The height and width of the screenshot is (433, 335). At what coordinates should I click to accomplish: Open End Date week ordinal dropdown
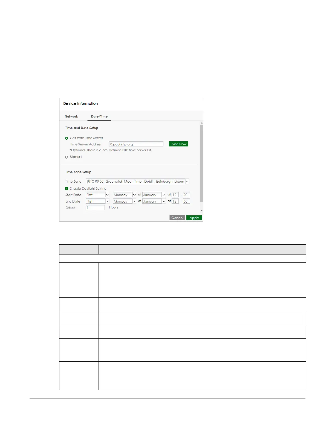point(97,201)
